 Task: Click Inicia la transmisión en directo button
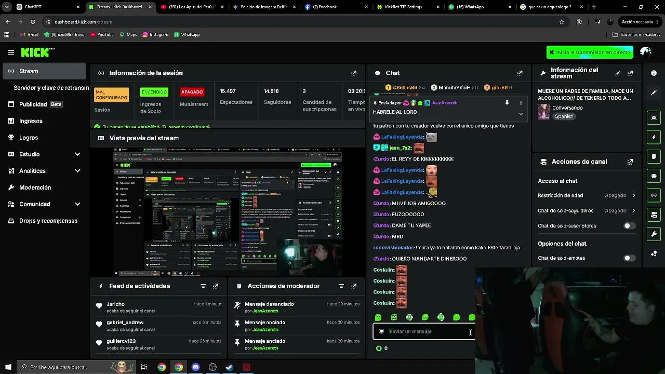(590, 52)
